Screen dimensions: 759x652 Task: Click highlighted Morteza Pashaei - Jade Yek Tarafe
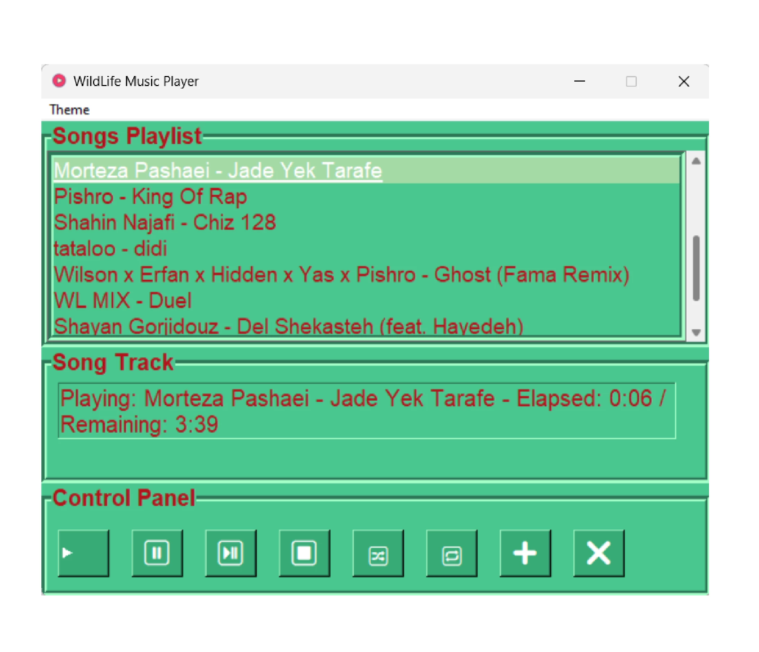tap(218, 171)
